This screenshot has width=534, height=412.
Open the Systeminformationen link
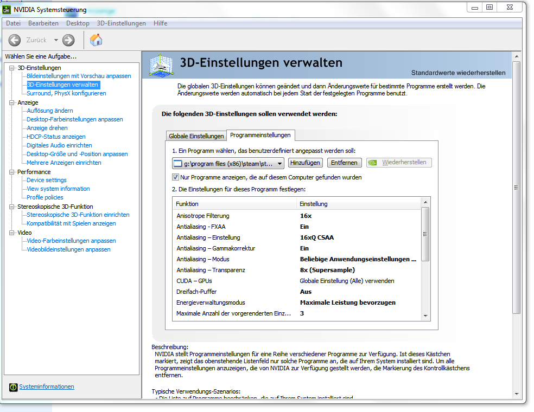47,387
